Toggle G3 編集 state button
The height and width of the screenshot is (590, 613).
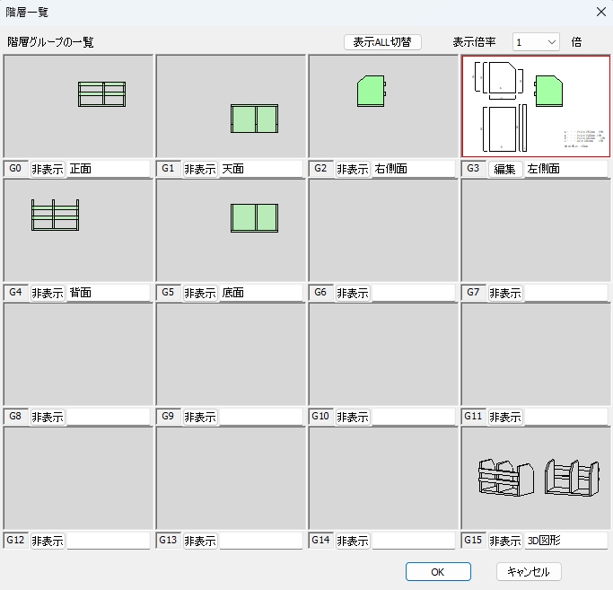tap(505, 169)
